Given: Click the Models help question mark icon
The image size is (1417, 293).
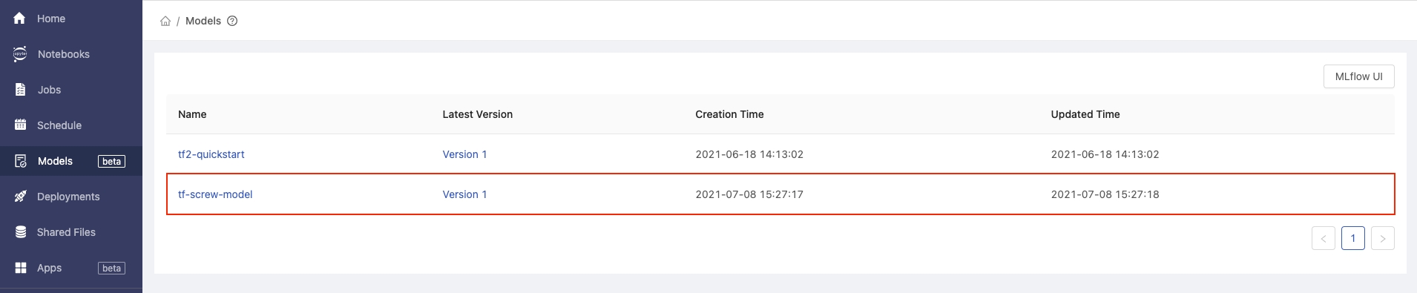Looking at the screenshot, I should tap(232, 21).
